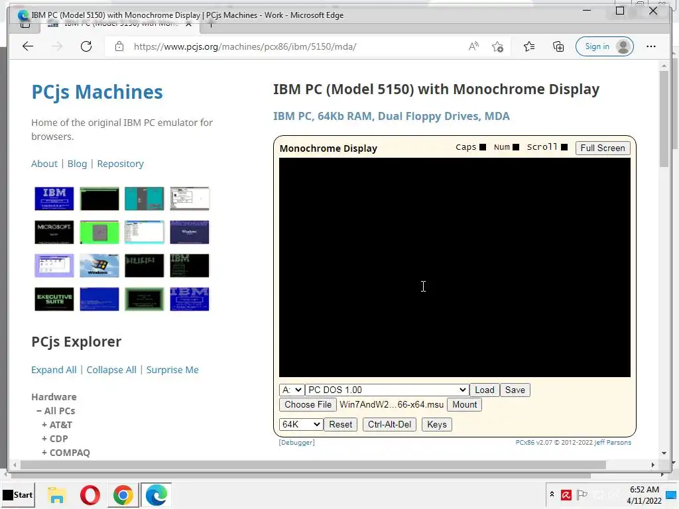Image resolution: width=679 pixels, height=509 pixels.
Task: Open the PC DOS 1.00 diskette dropdown
Action: point(387,390)
